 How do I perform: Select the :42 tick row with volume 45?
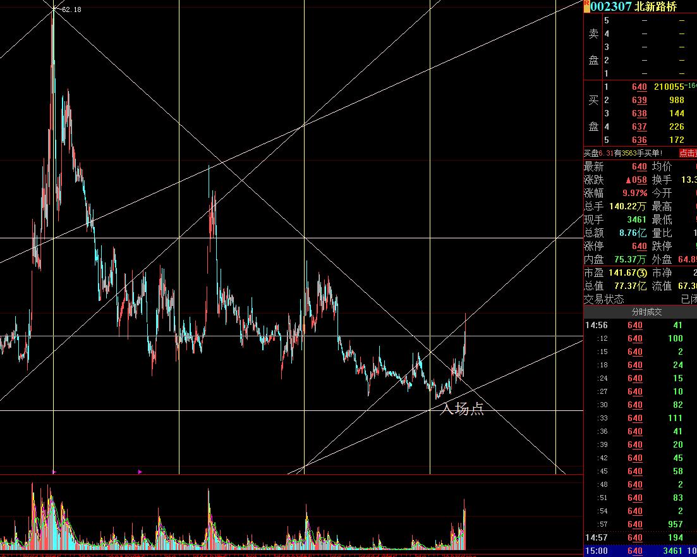point(640,458)
